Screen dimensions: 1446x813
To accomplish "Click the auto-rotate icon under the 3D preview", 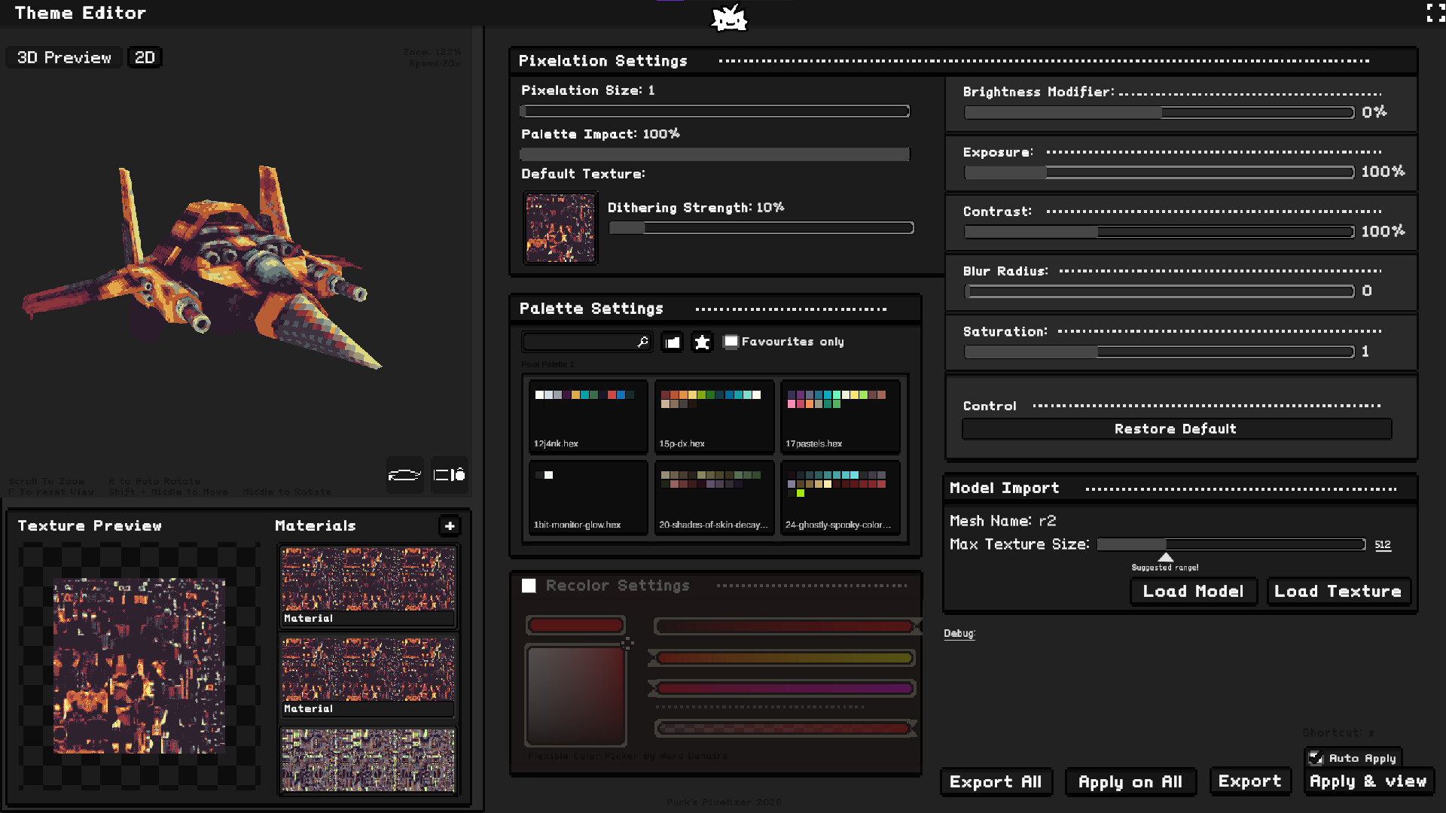I will [404, 475].
